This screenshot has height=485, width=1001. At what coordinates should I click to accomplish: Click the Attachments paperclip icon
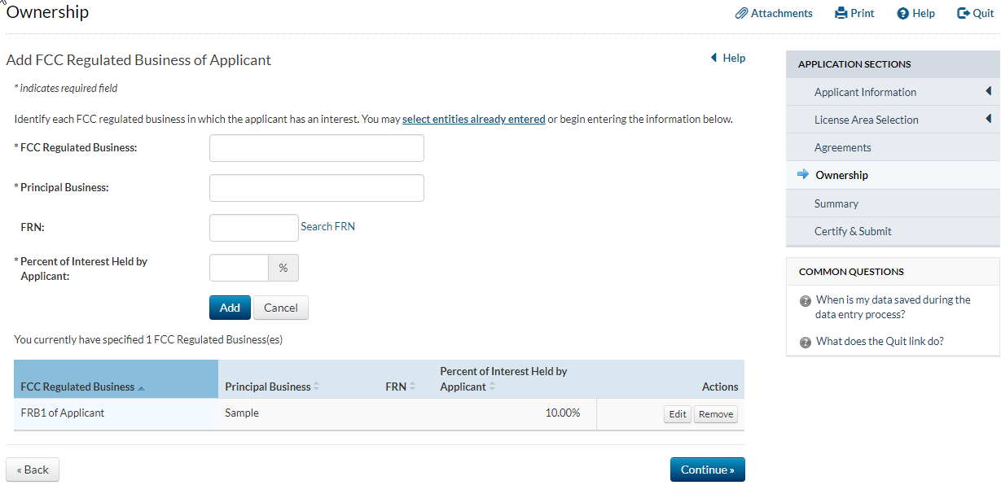click(x=741, y=13)
